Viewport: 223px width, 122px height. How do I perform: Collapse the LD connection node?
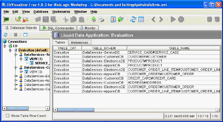point(5,46)
